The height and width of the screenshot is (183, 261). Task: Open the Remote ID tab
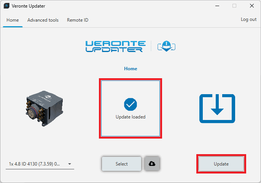[78, 20]
